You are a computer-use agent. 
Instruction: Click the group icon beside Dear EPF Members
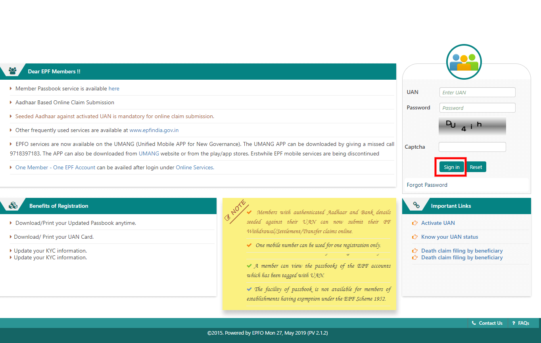coord(13,71)
